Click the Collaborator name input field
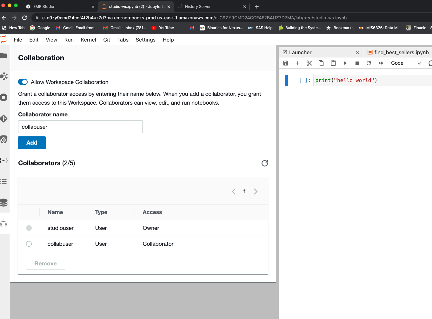 pos(80,127)
